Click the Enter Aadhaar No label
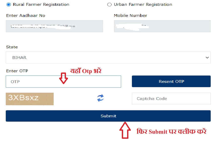The width and height of the screenshot is (221, 141). 25,16
